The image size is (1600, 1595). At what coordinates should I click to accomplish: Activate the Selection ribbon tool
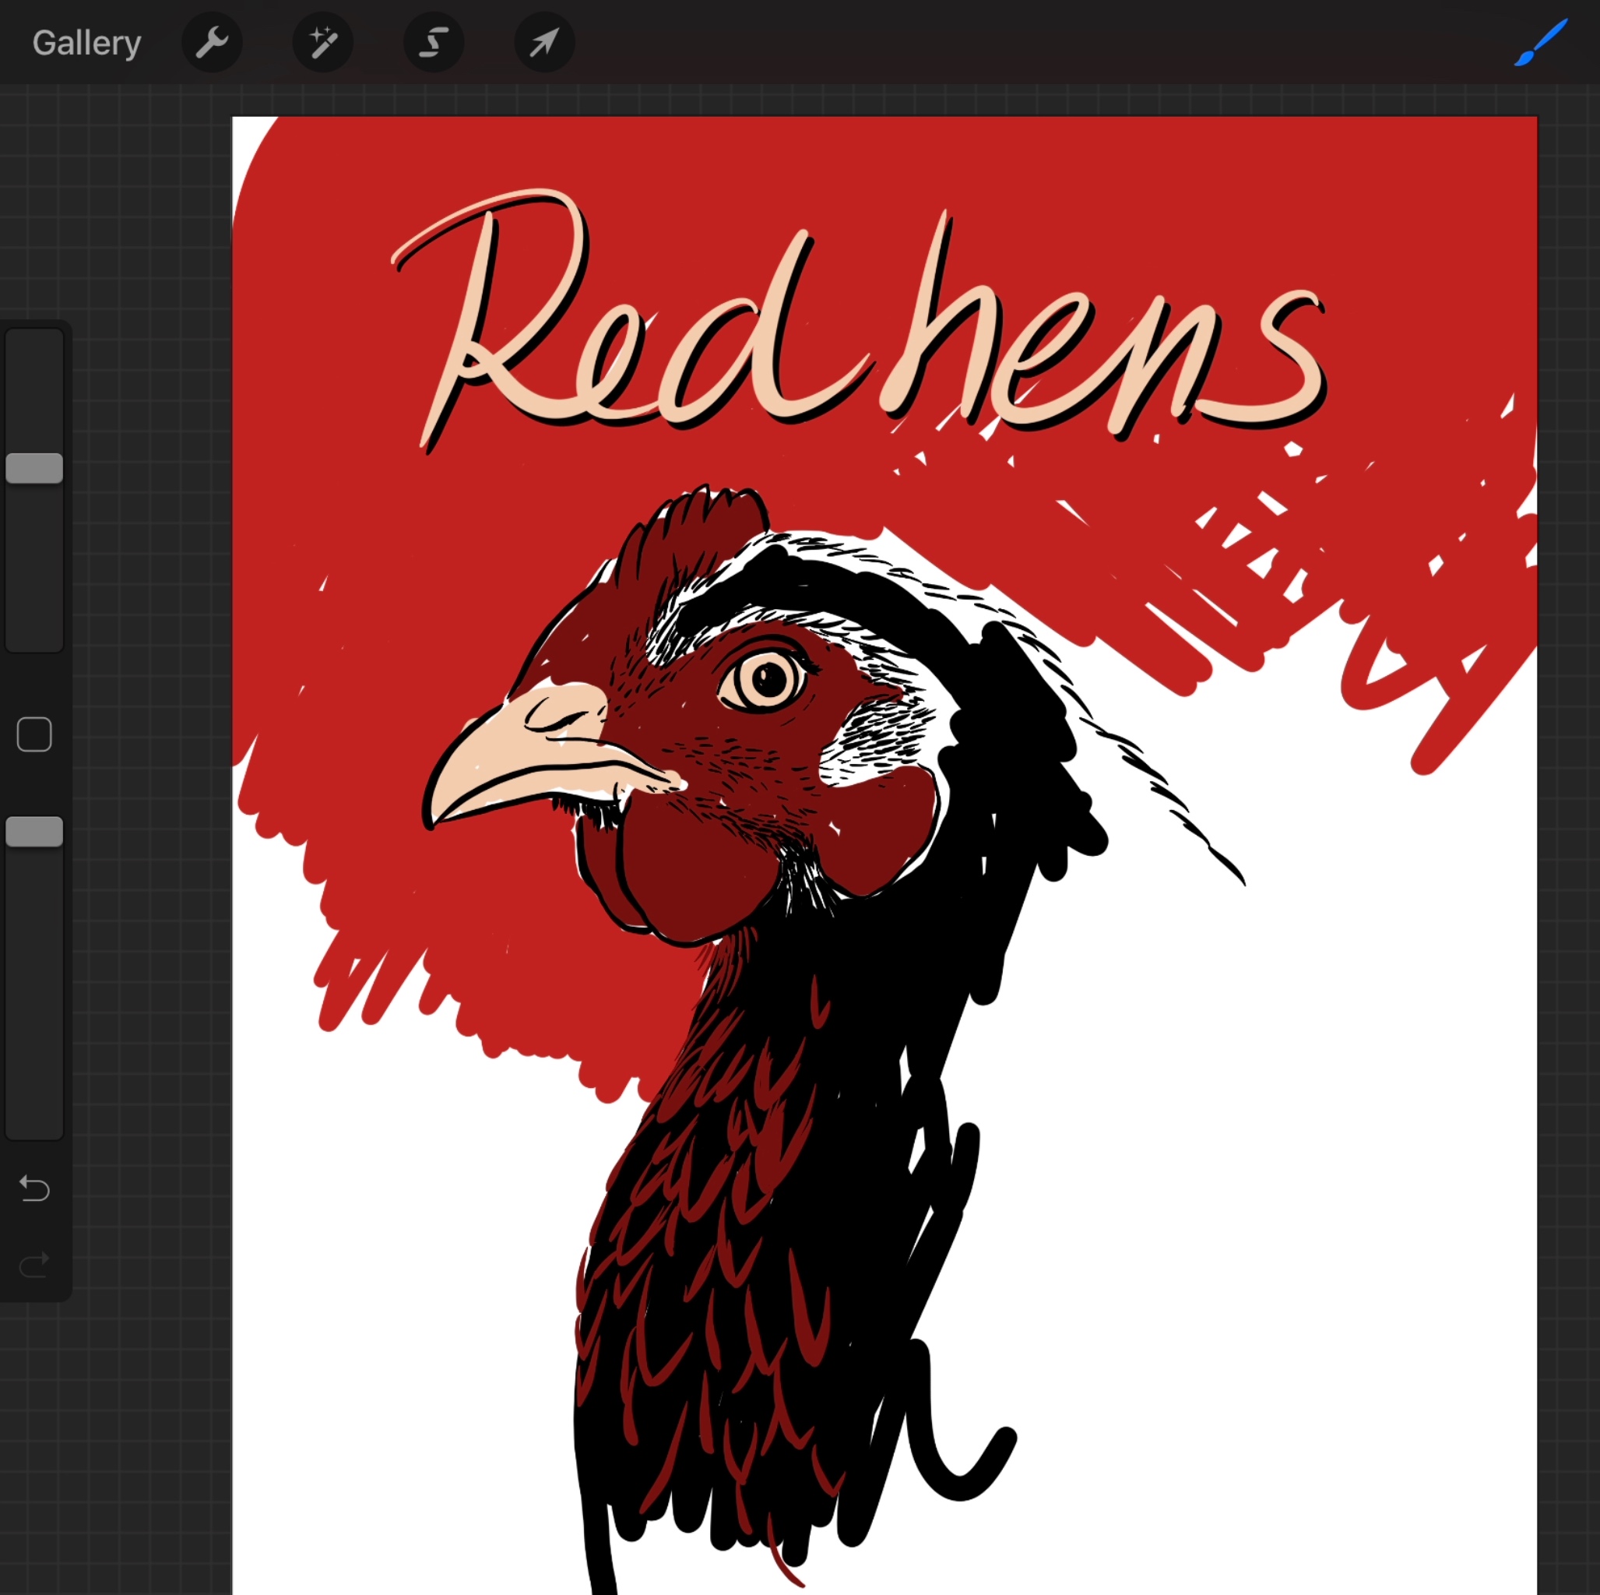pos(433,42)
